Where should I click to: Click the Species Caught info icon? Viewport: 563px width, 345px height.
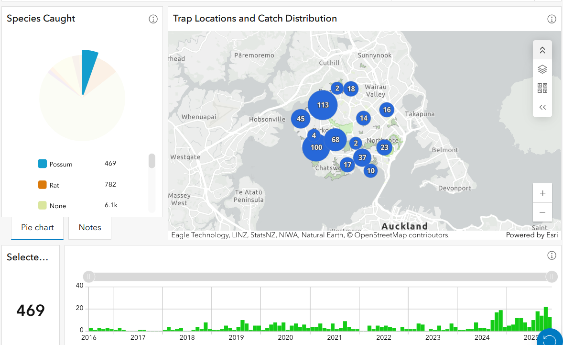(153, 19)
